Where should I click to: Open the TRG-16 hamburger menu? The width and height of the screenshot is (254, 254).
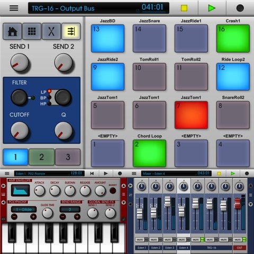14,8
